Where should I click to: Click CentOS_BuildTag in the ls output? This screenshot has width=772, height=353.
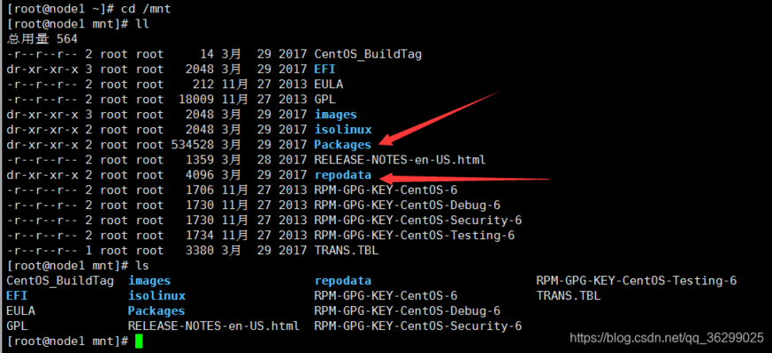59,281
